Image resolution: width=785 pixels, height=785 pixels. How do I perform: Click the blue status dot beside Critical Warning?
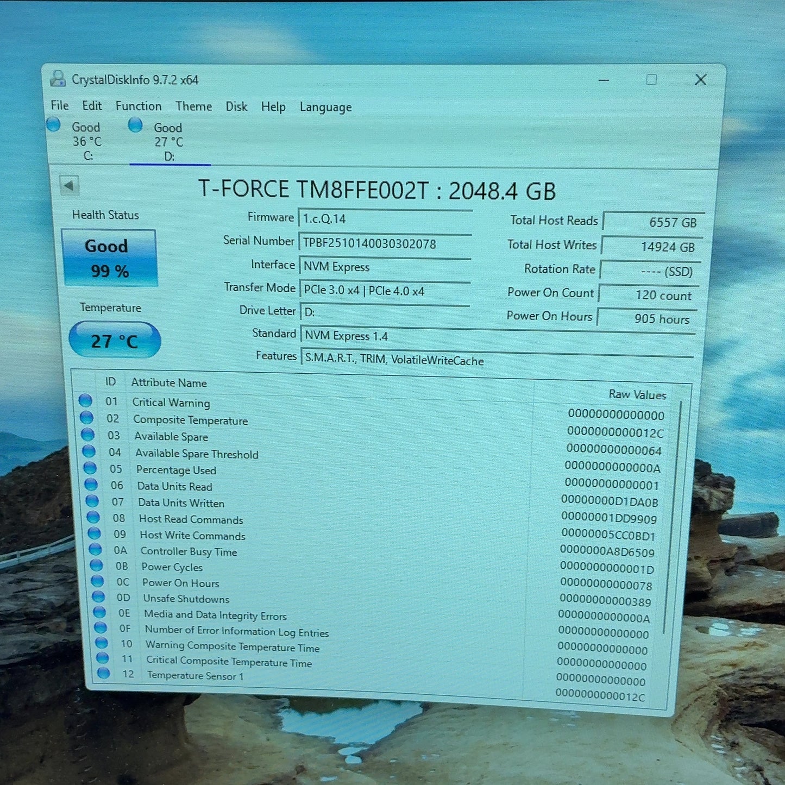(85, 400)
